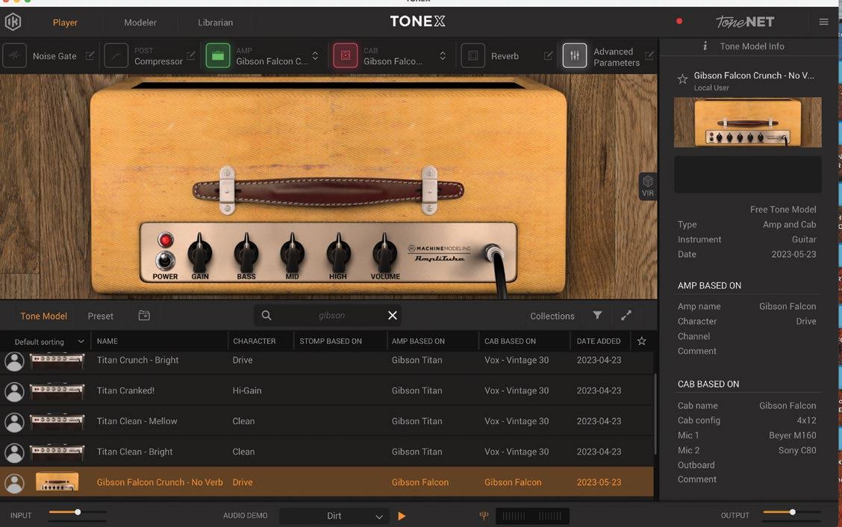
Task: Expand the browser with the arrows icon
Action: [626, 316]
